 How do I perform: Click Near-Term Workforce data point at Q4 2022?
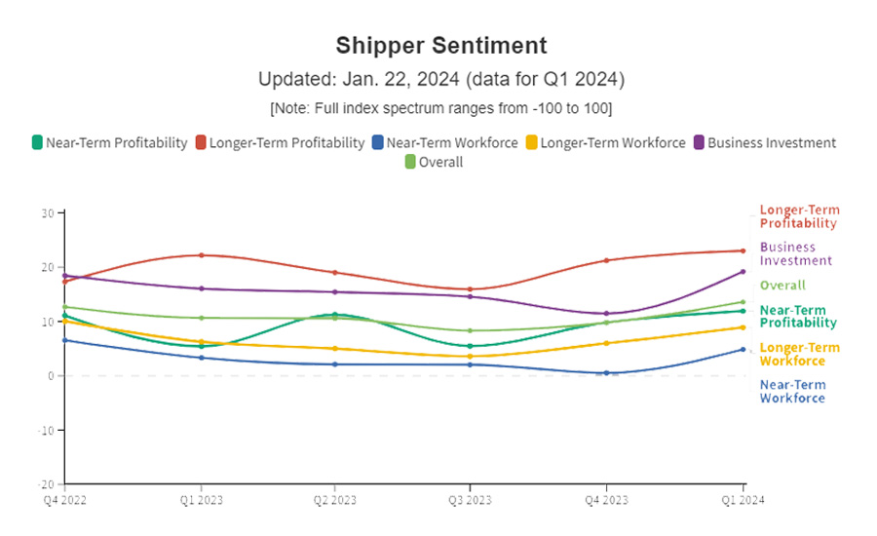coord(65,340)
